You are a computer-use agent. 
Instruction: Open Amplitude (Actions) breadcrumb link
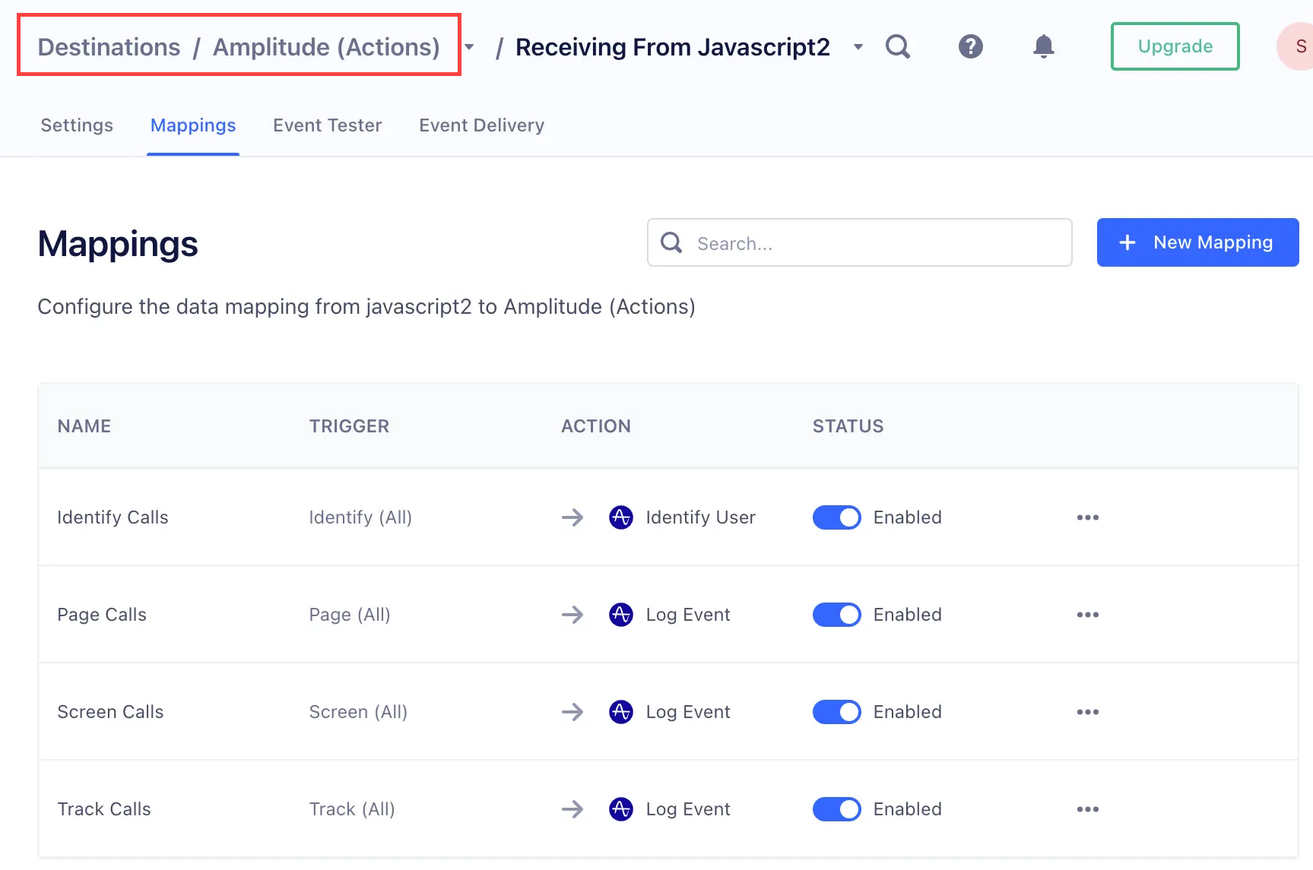(x=326, y=47)
